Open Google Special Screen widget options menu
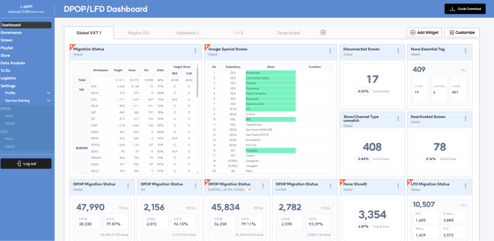 (x=330, y=51)
